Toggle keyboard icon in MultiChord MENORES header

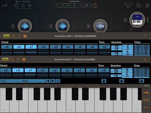point(6,36)
